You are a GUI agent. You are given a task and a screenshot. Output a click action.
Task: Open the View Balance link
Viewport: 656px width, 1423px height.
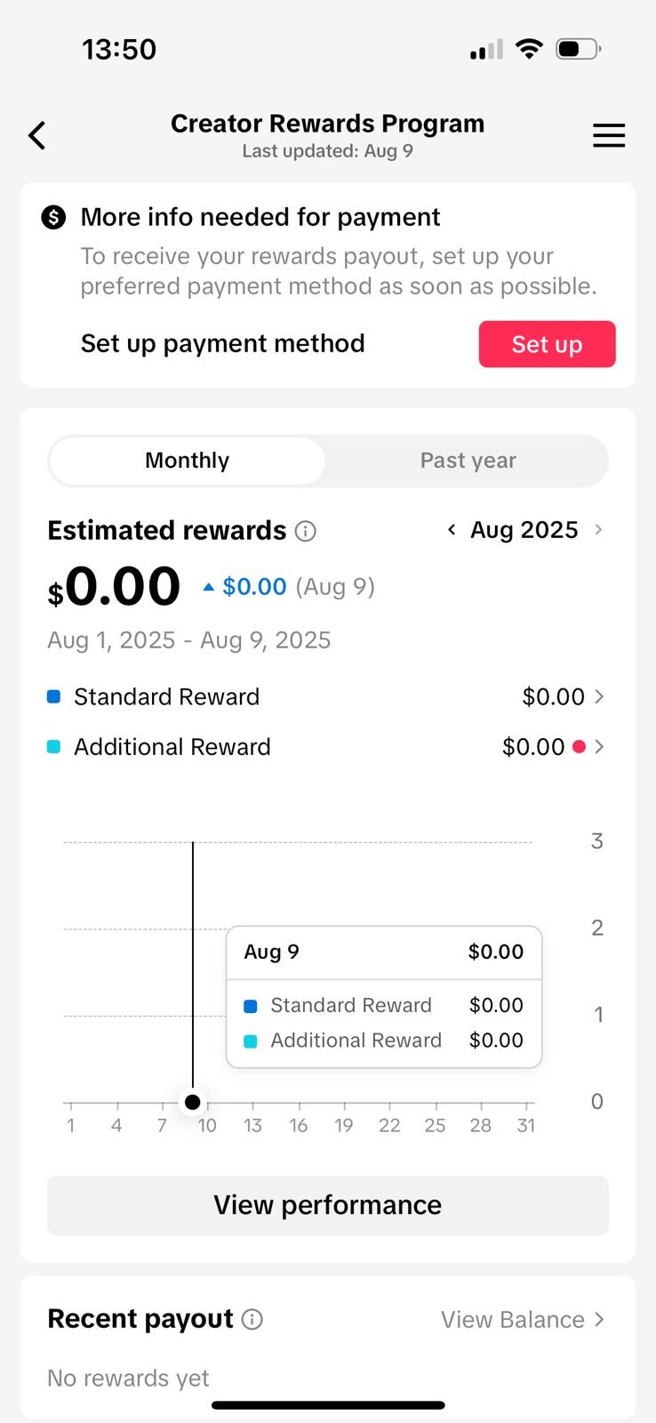pyautogui.click(x=523, y=1320)
